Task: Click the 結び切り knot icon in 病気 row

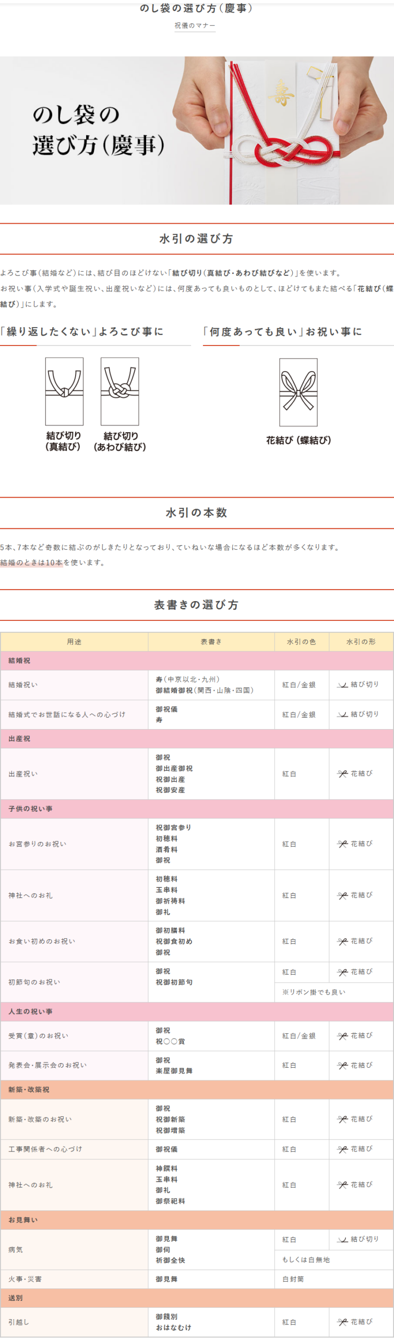Action: [342, 1240]
